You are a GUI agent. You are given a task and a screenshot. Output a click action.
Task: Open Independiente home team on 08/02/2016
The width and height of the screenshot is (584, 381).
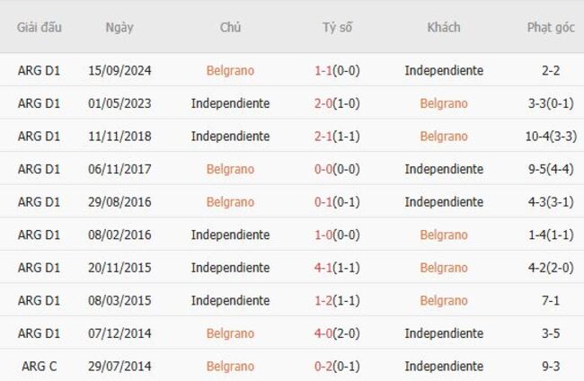pos(230,235)
